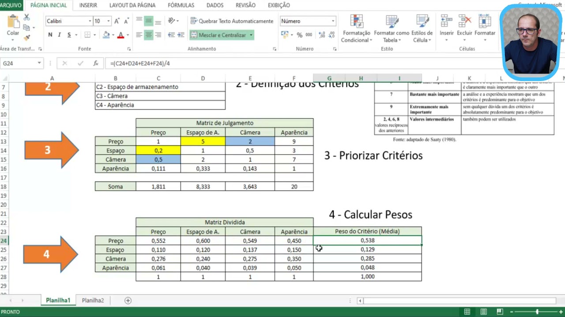The width and height of the screenshot is (565, 317).
Task: Select the Format Painter brush icon
Action: [x=26, y=38]
